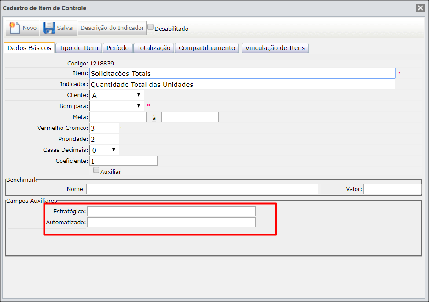The width and height of the screenshot is (429, 302).
Task: Open the Casas Decimais dropdown
Action: coord(104,150)
